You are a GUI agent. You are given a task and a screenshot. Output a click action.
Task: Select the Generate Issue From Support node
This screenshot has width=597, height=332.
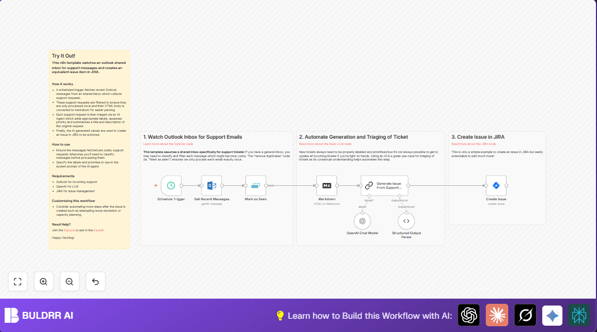tap(384, 186)
